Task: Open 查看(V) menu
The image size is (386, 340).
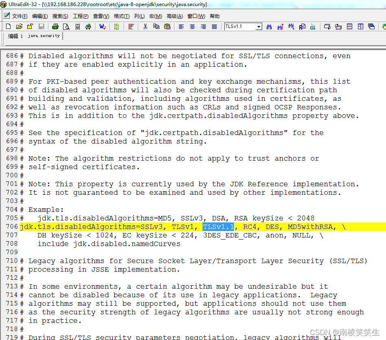Action: 101,16
